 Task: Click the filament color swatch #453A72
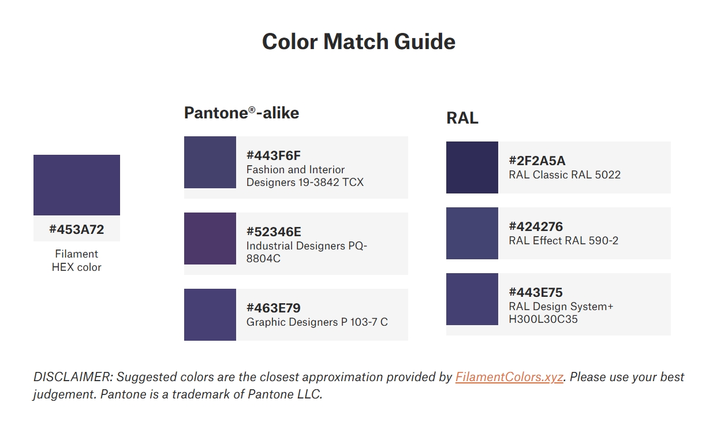click(x=77, y=185)
